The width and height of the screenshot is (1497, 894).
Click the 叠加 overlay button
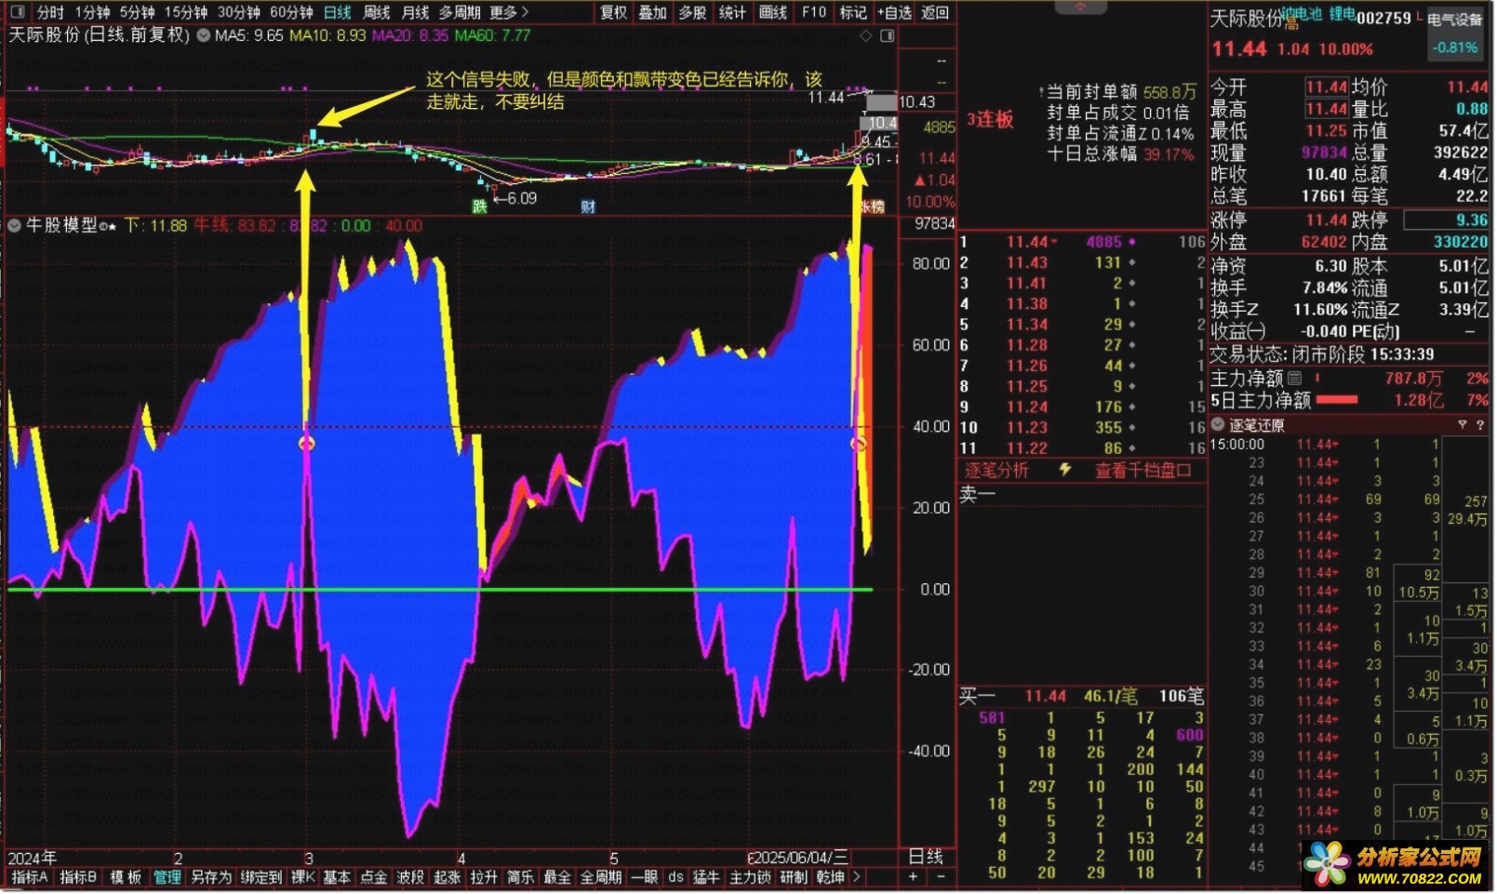[x=653, y=12]
